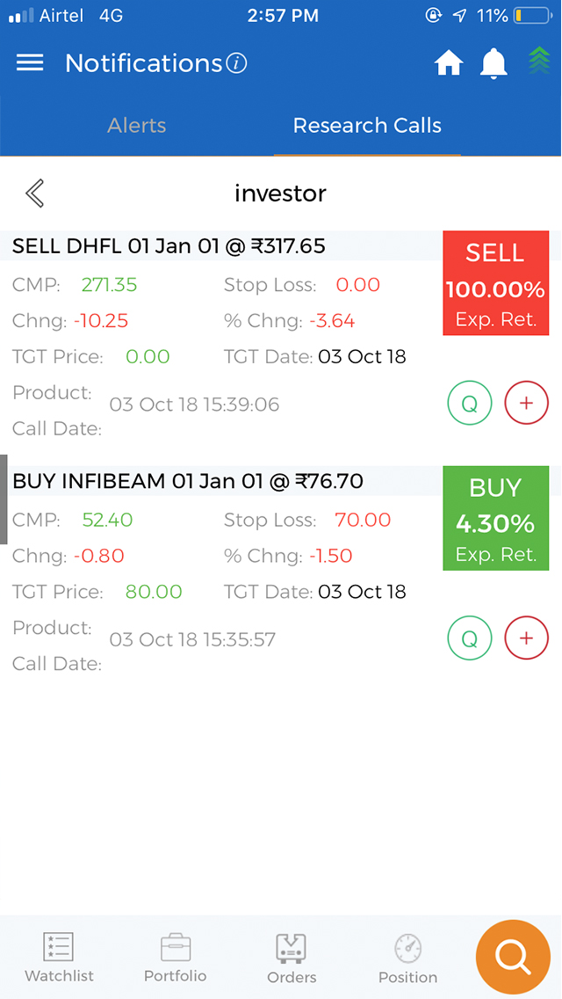Open Orders from the bottom bar
Image resolution: width=562 pixels, height=999 pixels.
(x=292, y=958)
